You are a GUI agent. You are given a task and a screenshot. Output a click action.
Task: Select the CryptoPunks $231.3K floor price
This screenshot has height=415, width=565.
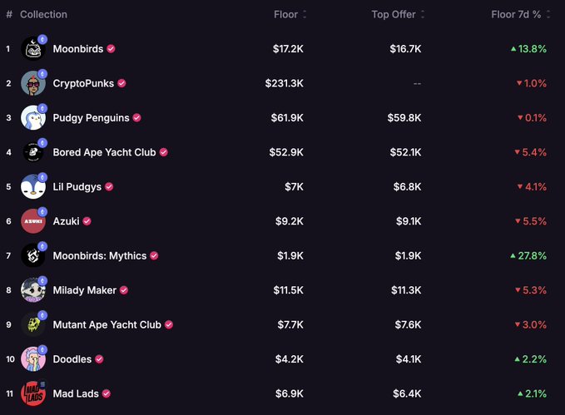285,83
